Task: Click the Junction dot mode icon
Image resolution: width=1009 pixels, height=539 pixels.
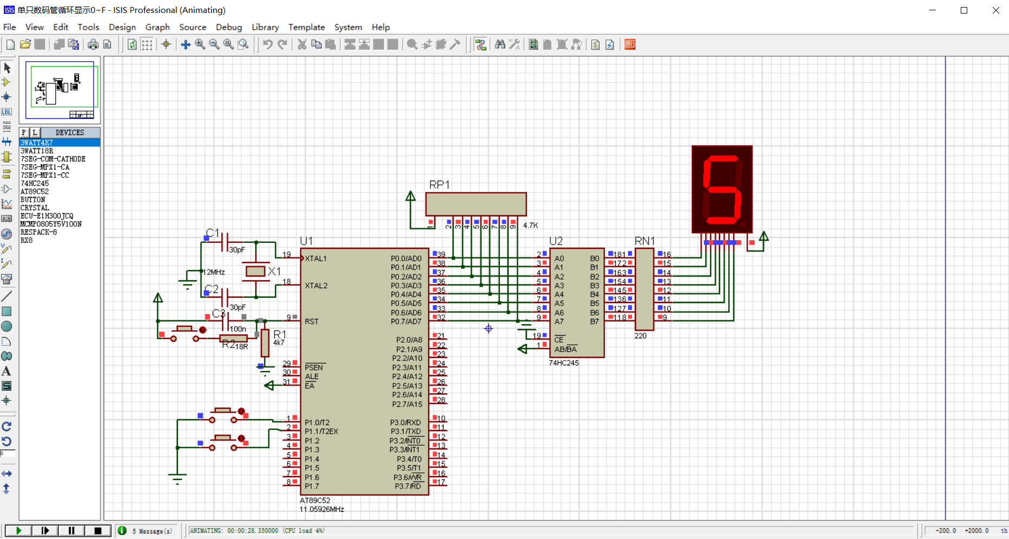Action: (7, 97)
